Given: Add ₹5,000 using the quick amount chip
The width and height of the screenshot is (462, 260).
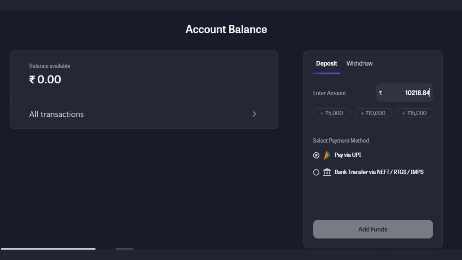Looking at the screenshot, I should coord(331,113).
